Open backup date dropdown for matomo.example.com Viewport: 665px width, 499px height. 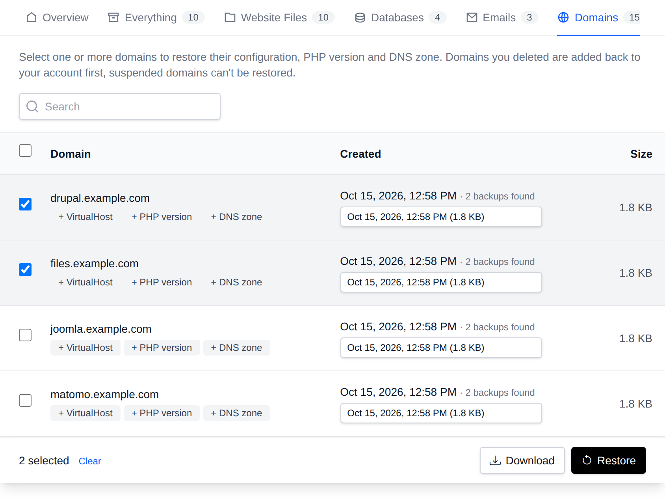(x=441, y=413)
